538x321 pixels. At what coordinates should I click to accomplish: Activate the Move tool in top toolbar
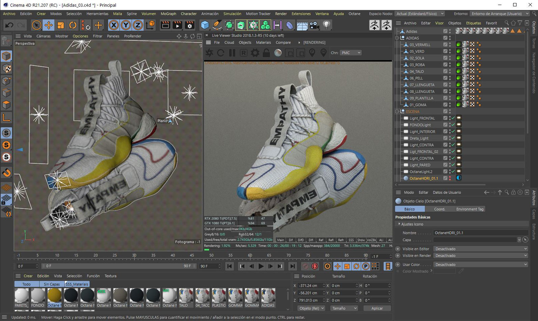(x=49, y=25)
